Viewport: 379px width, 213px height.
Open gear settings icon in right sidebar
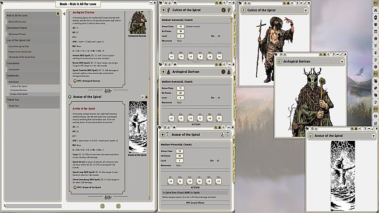pyautogui.click(x=376, y=67)
